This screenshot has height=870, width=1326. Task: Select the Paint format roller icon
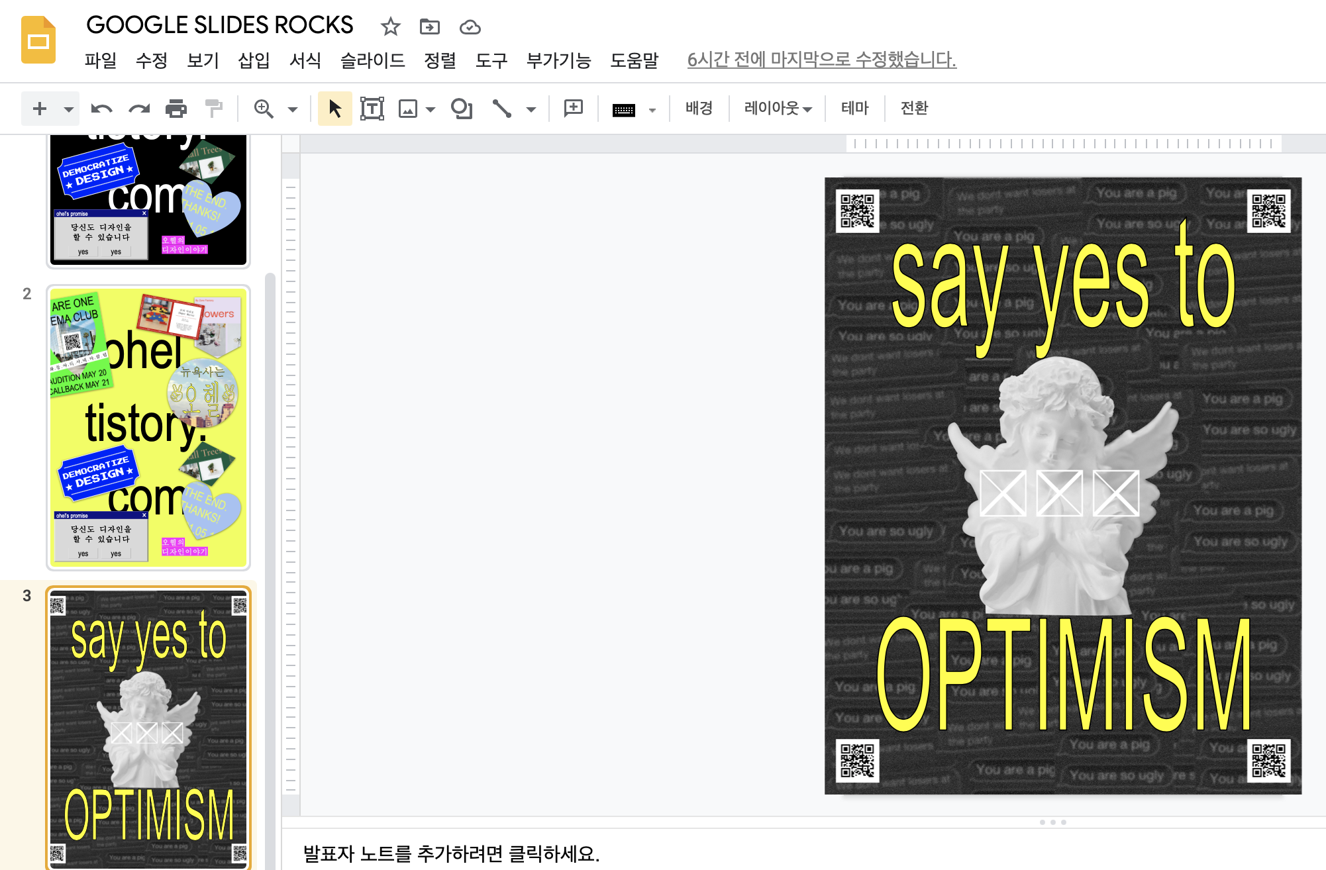pos(213,109)
